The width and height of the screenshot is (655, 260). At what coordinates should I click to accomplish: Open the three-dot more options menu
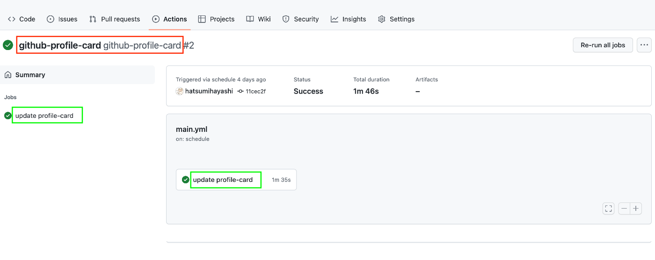pyautogui.click(x=644, y=45)
